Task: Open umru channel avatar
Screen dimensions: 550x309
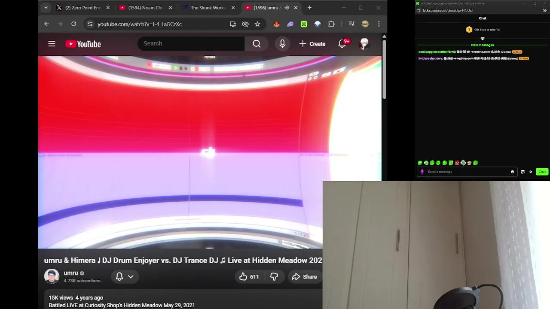Action: click(52, 276)
